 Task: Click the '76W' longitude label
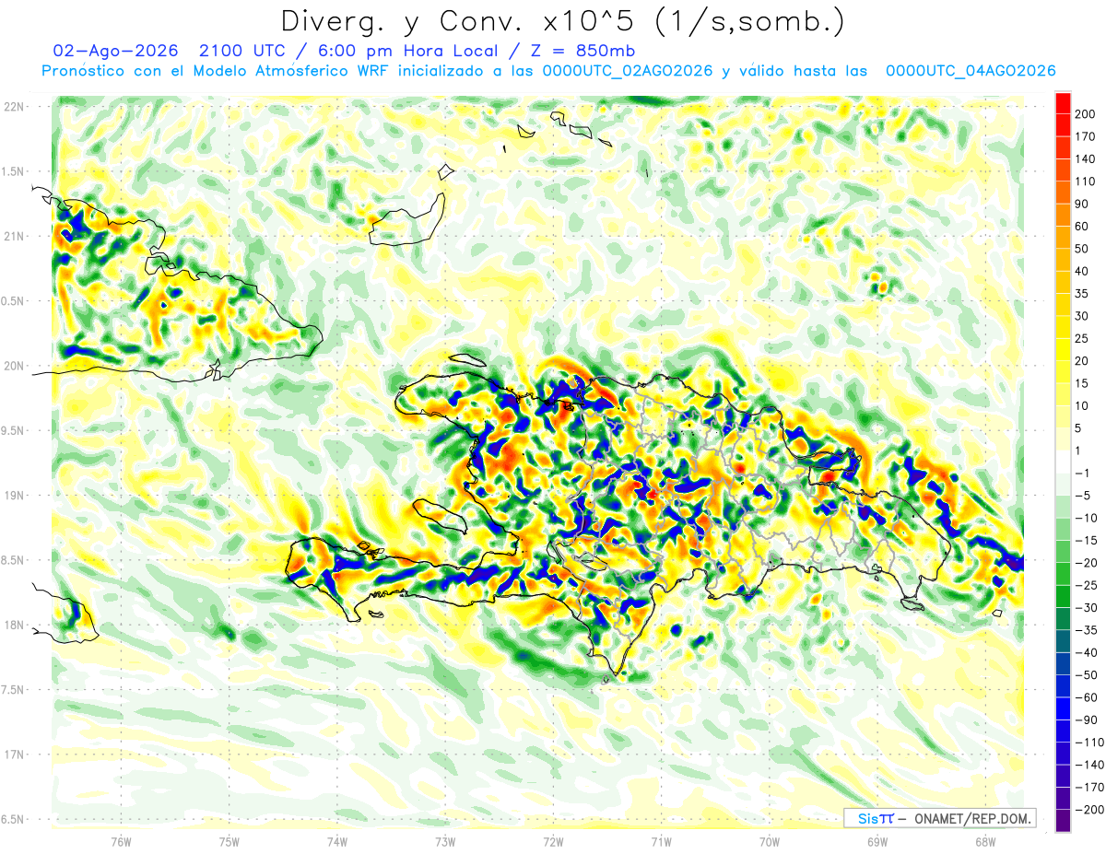click(121, 842)
